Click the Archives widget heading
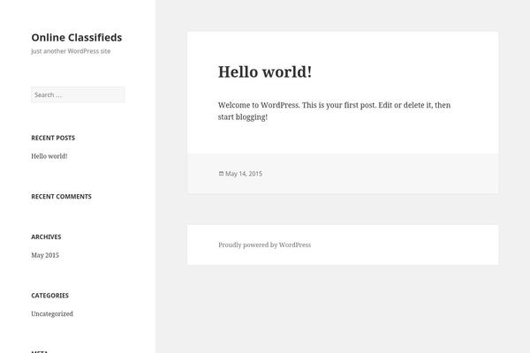530x353 pixels. click(x=46, y=237)
